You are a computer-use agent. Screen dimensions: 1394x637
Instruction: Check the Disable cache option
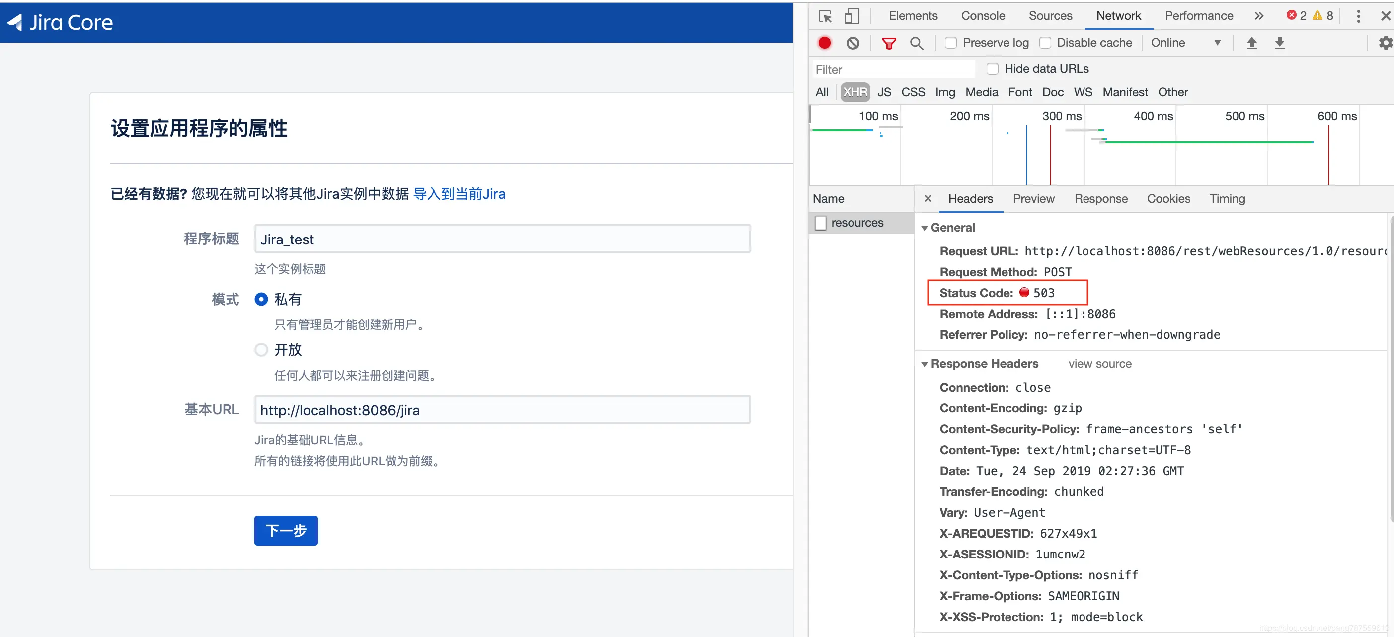coord(1045,43)
